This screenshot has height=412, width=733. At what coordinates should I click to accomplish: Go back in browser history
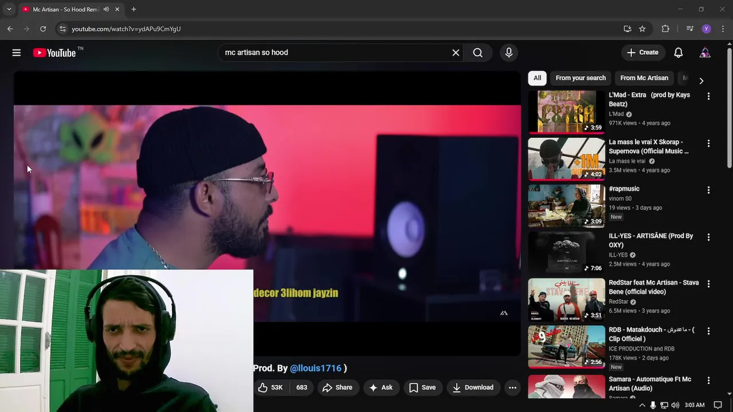coord(10,29)
